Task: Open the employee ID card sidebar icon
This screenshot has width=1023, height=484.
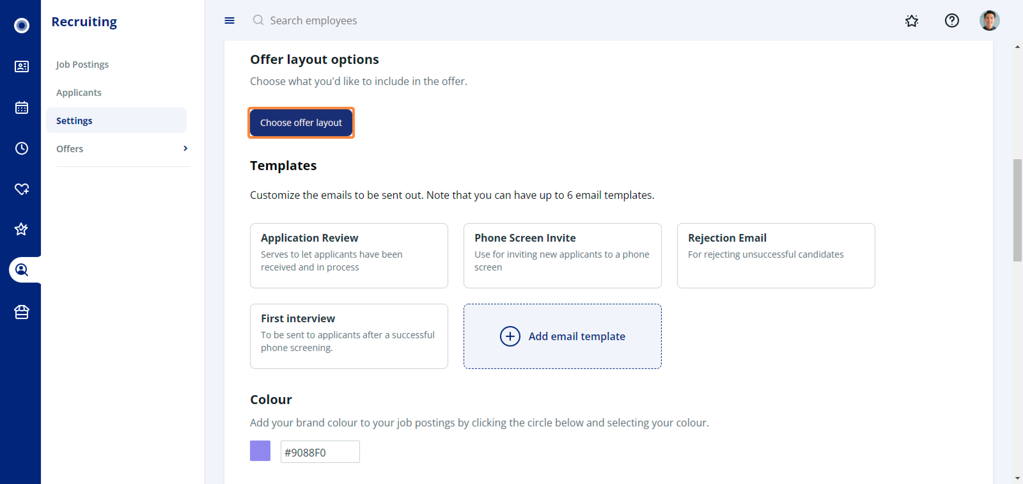Action: [21, 66]
